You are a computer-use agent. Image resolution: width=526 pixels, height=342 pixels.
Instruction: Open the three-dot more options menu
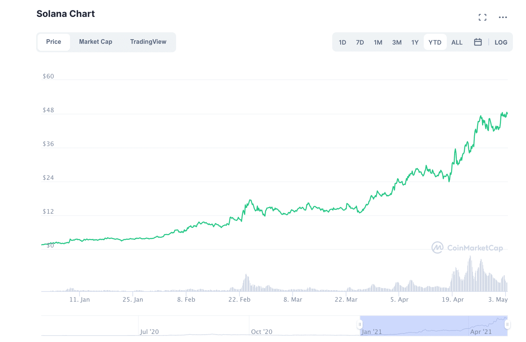tap(503, 17)
